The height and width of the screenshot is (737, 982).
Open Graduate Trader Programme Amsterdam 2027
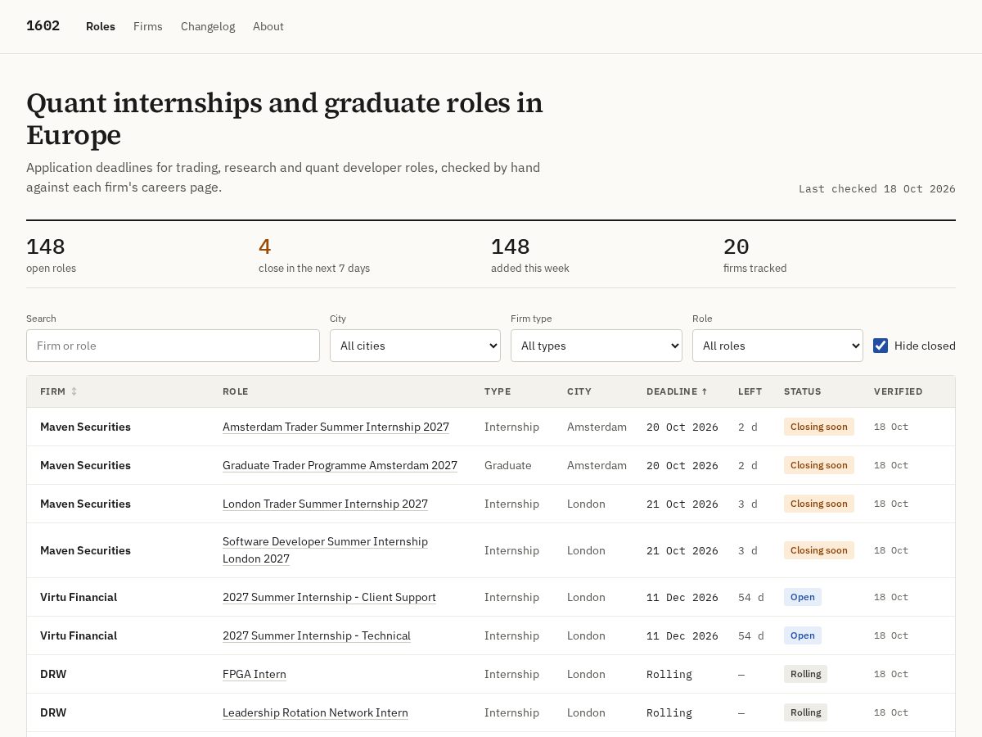point(340,465)
